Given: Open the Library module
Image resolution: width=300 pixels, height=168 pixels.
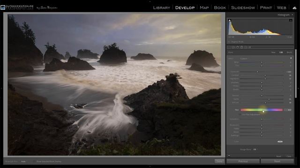Looking at the screenshot, I should (161, 7).
